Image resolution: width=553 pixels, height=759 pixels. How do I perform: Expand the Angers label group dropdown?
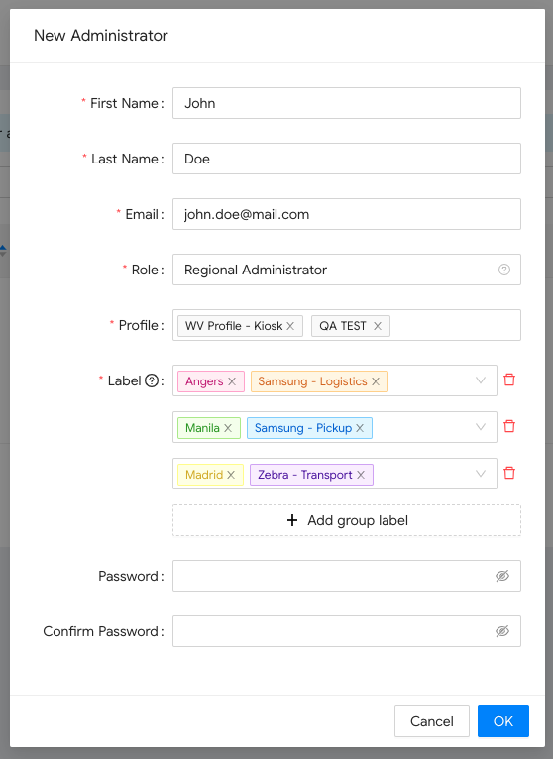point(481,380)
